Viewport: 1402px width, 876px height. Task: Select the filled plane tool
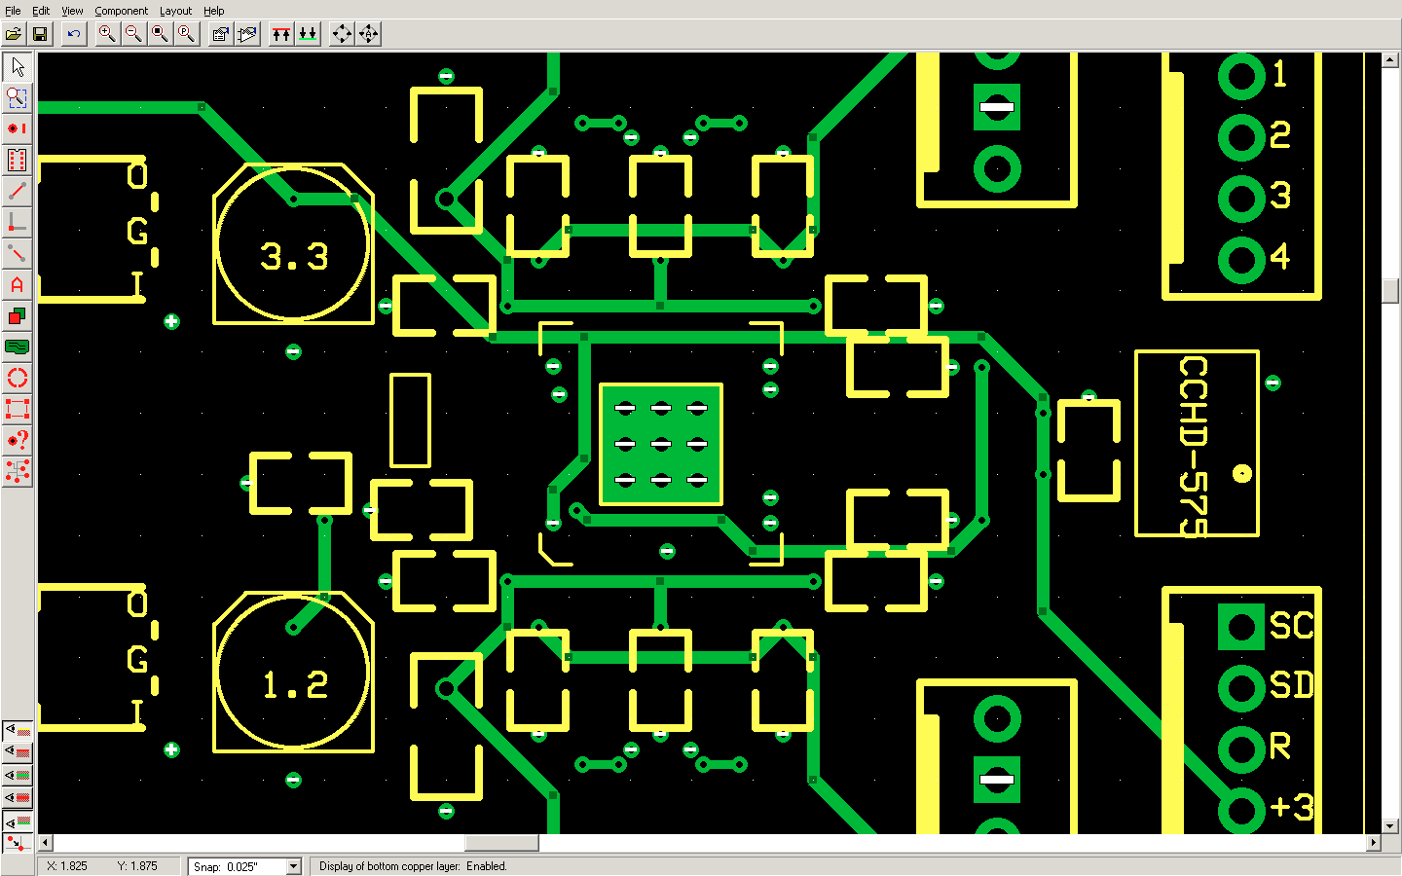tap(18, 316)
